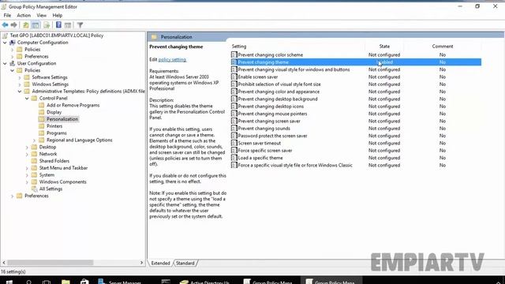Click the Display folder icon

(42, 112)
